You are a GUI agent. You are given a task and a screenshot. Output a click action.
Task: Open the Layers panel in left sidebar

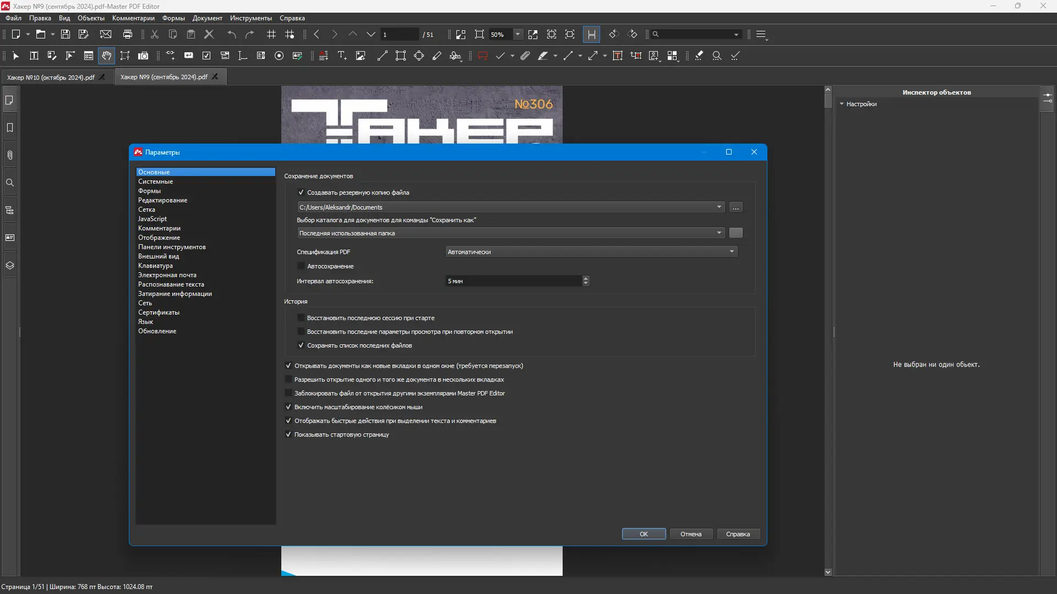(10, 265)
